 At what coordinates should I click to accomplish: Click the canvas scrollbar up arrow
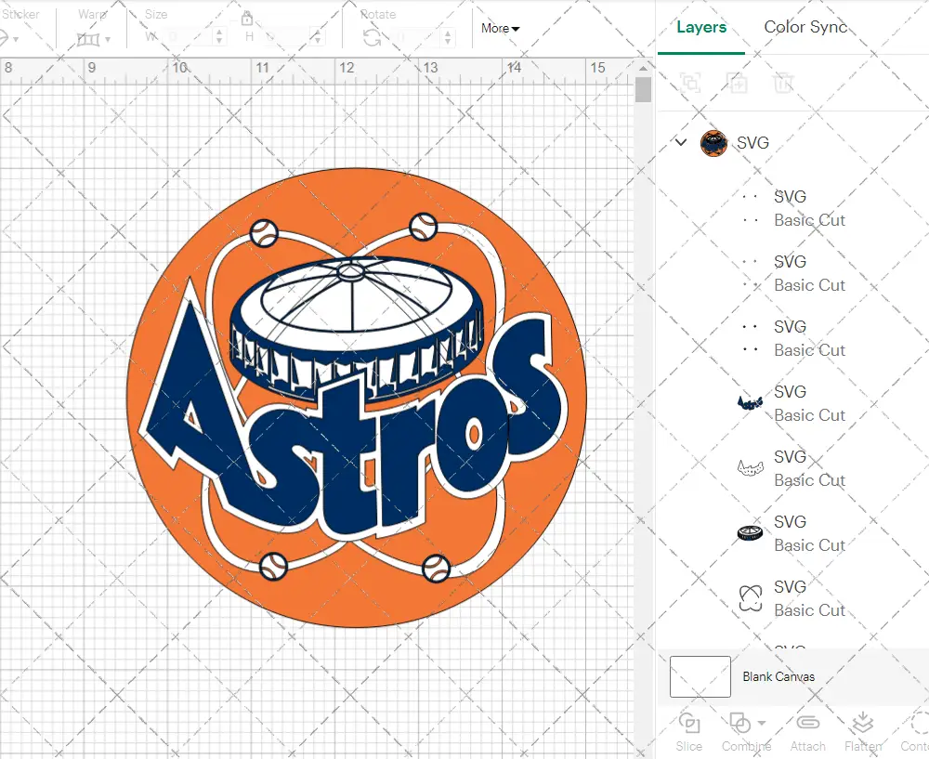(643, 68)
